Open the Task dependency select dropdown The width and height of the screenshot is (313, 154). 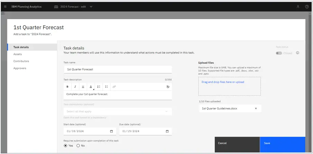click(x=118, y=112)
